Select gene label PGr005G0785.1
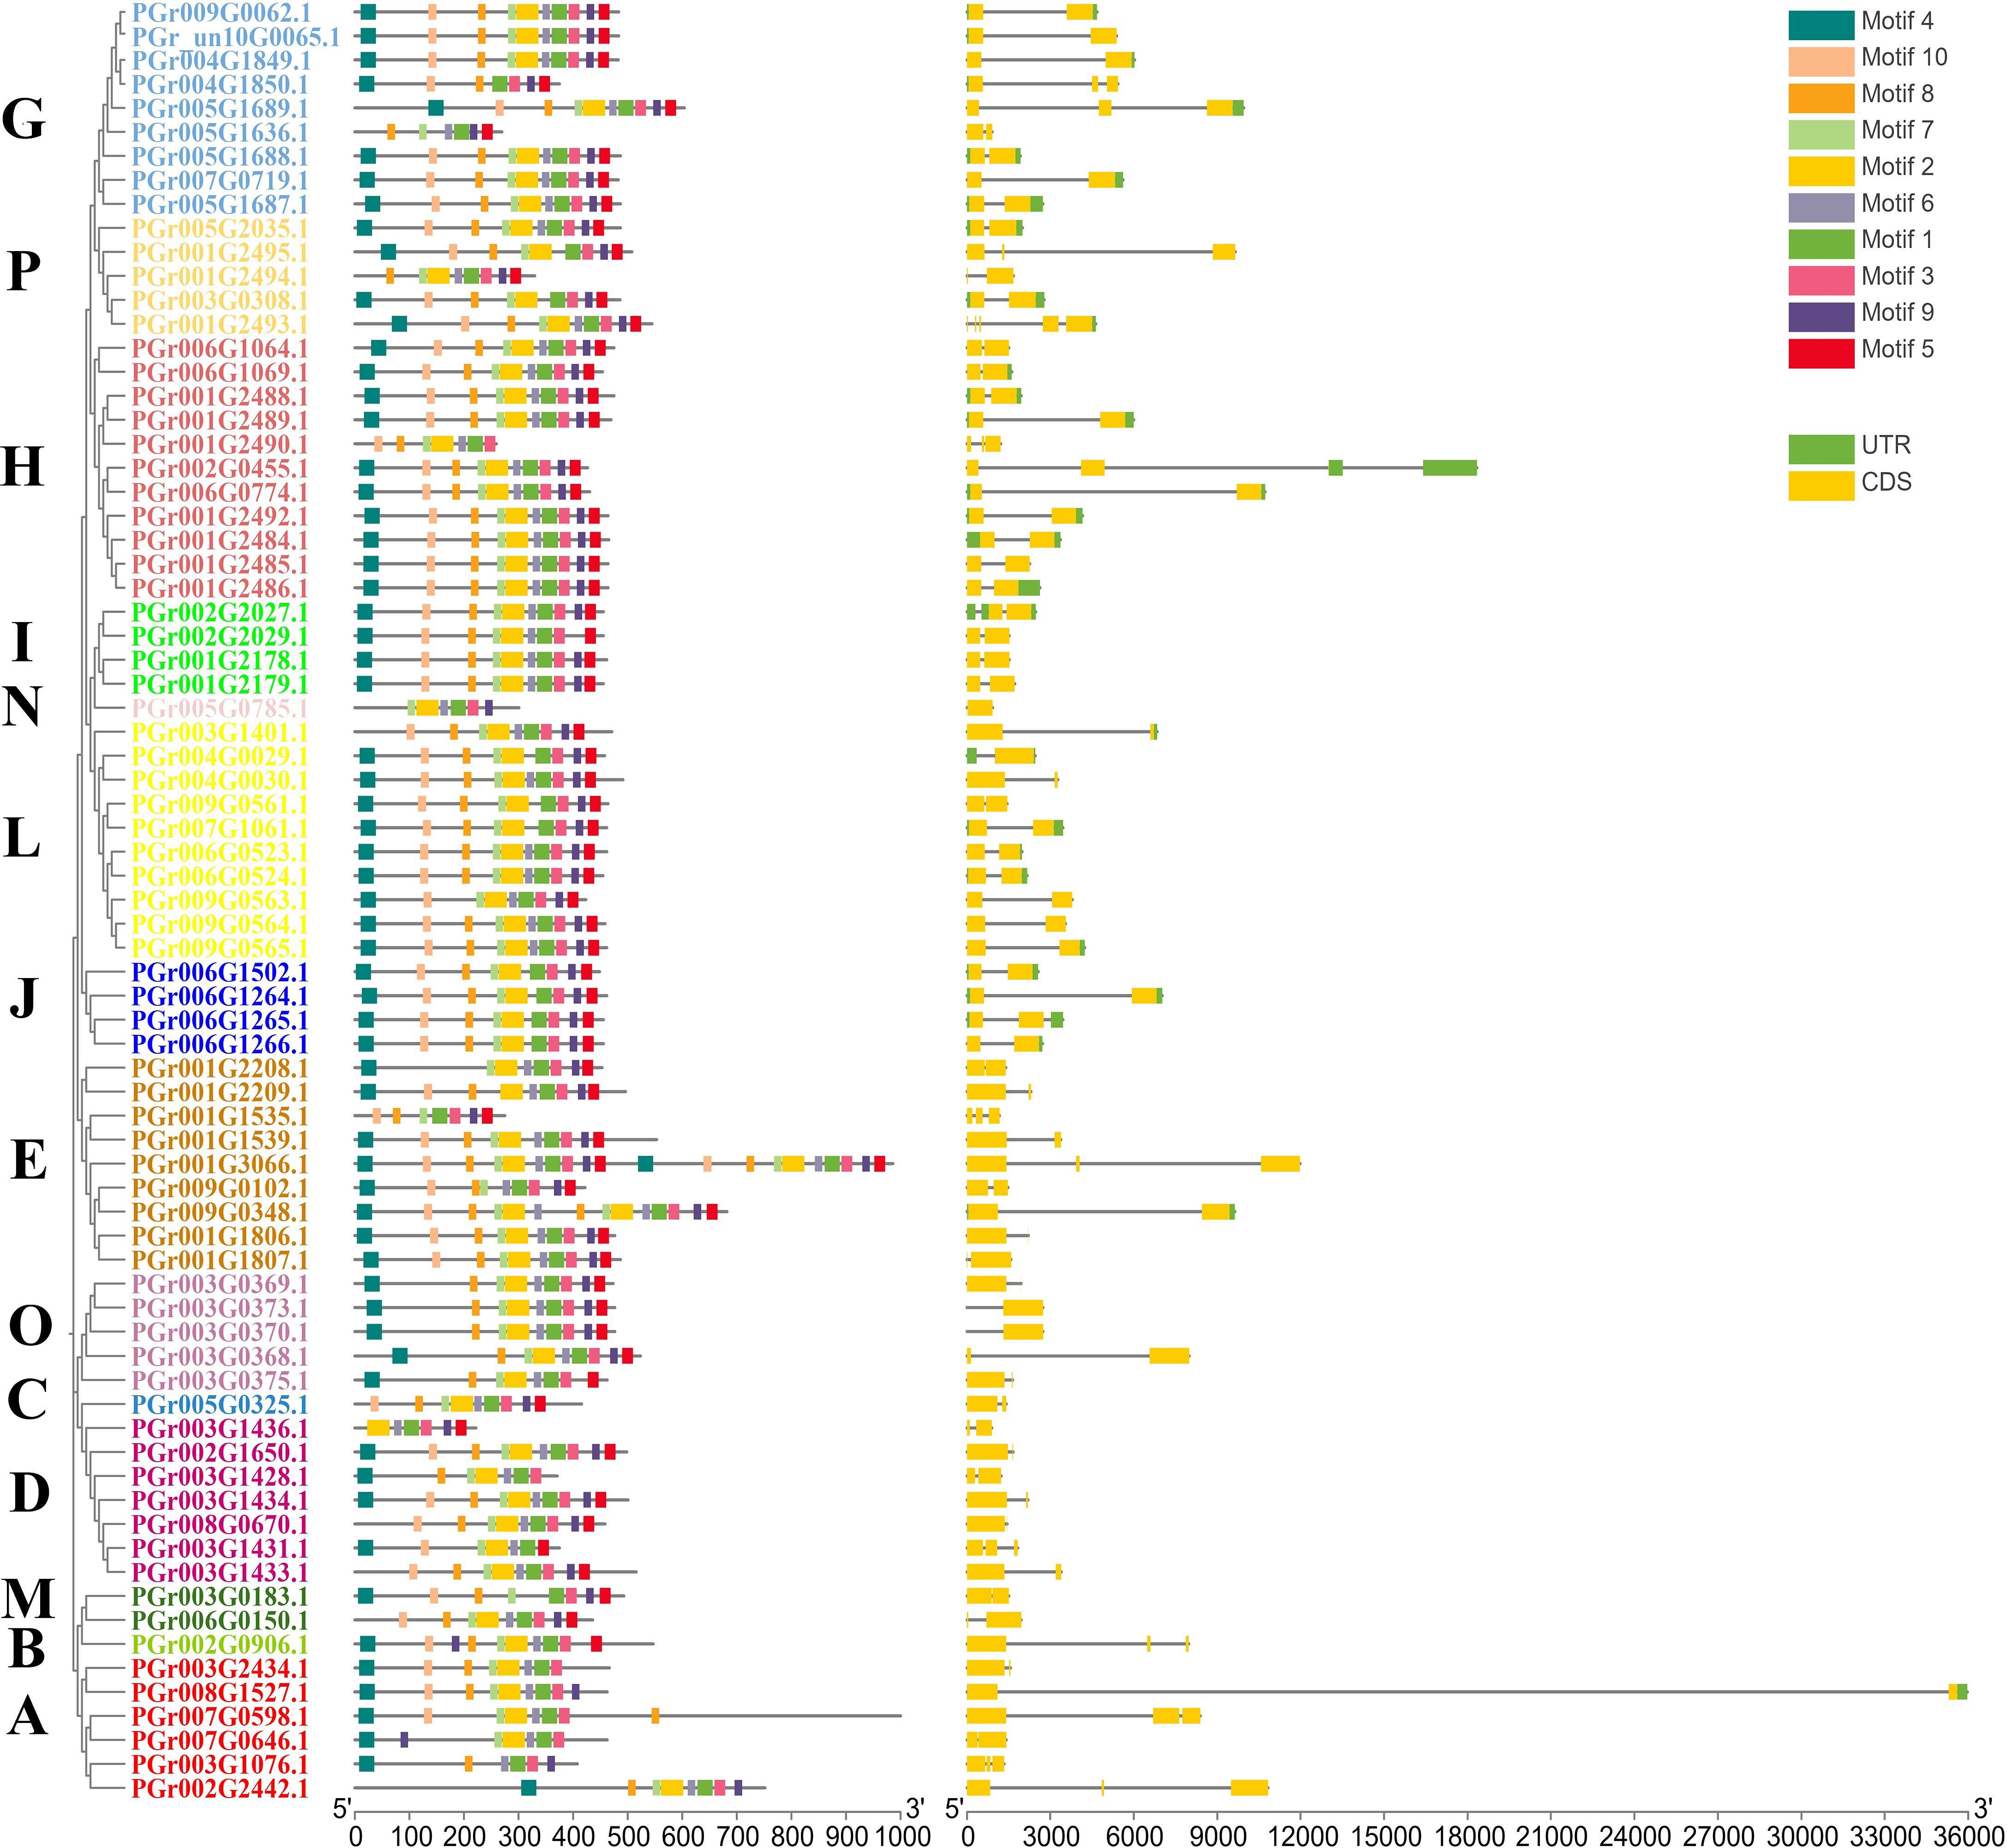Image resolution: width=2008 pixels, height=1848 pixels. 220,709
